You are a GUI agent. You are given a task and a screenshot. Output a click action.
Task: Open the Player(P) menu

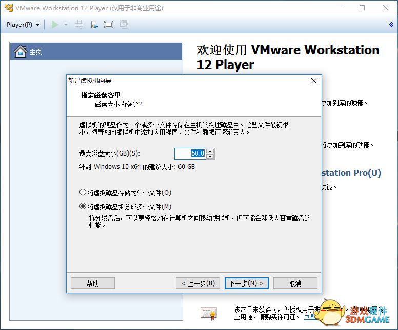(23, 25)
